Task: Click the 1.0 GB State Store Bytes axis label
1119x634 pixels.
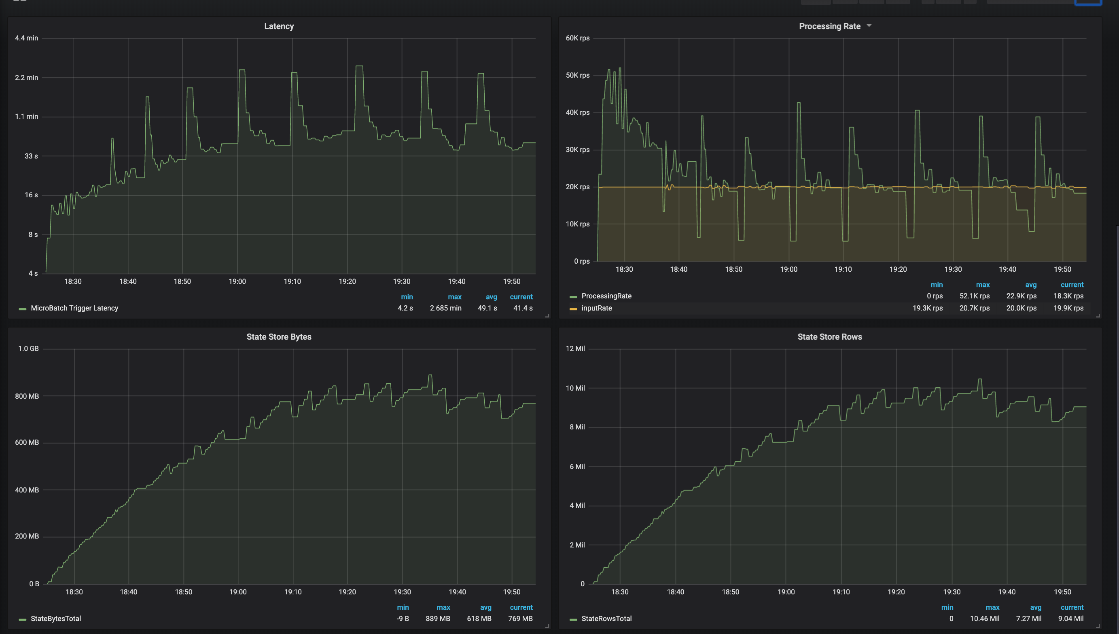Action: [28, 349]
